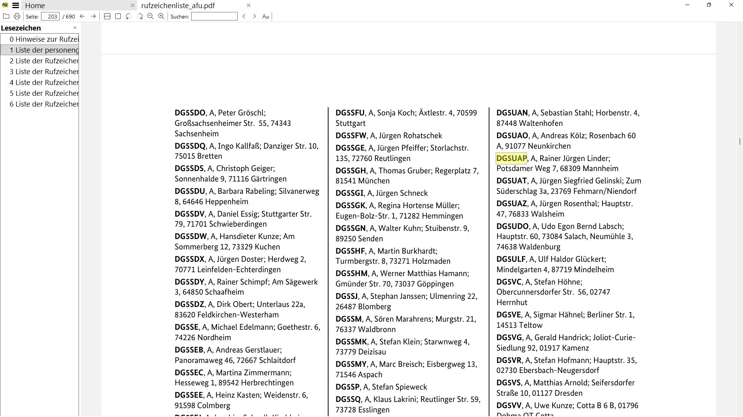This screenshot has height=417, width=743.
Task: Select fit width view icon
Action: pyautogui.click(x=107, y=16)
